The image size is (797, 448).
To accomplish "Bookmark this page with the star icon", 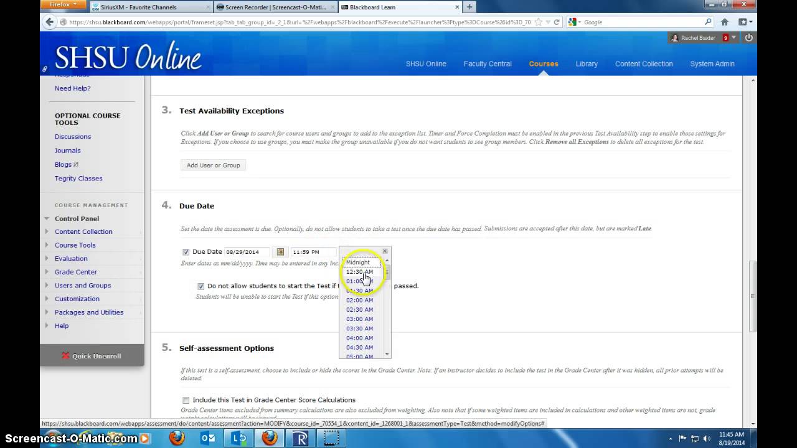I will coord(538,22).
